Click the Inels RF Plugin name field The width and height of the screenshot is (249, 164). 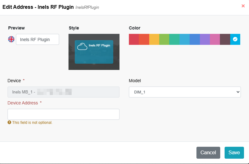pos(38,40)
